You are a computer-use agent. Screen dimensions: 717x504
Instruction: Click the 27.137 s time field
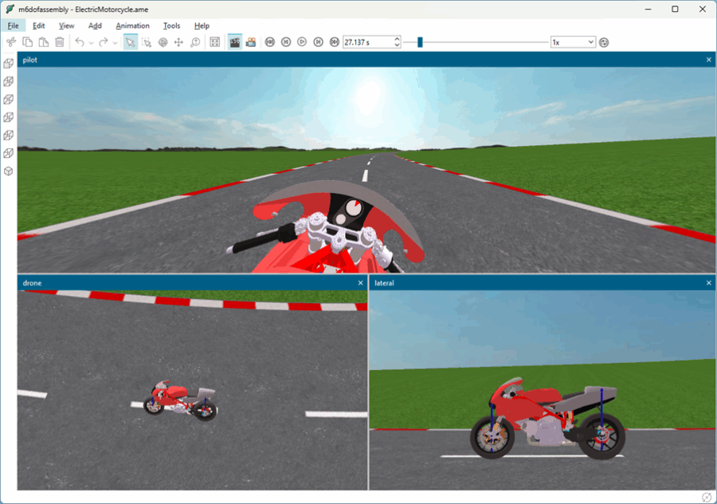click(366, 42)
